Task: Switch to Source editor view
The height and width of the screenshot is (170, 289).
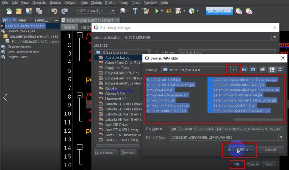Action: point(69,27)
